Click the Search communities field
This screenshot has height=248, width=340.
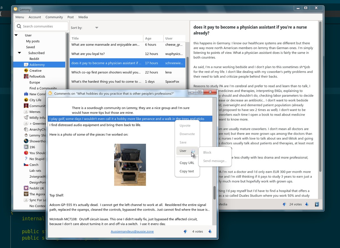pos(41,26)
